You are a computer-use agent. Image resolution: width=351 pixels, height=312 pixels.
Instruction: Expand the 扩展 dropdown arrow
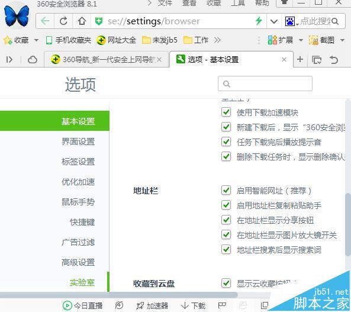click(301, 40)
